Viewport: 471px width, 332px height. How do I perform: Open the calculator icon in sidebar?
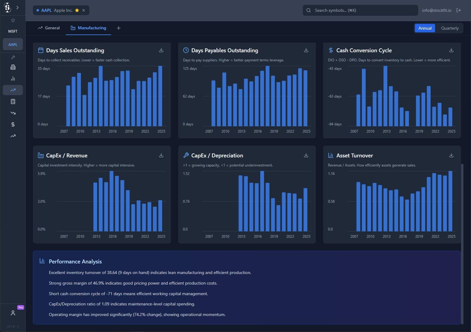click(13, 102)
